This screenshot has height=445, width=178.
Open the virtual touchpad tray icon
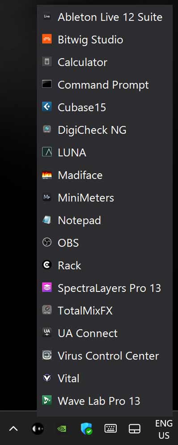[x=135, y=428]
